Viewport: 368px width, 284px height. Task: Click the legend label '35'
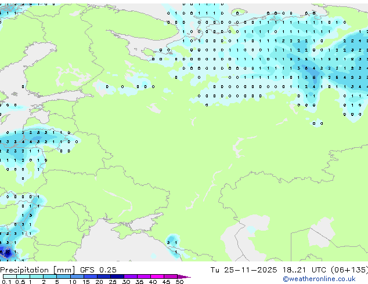click(139, 282)
